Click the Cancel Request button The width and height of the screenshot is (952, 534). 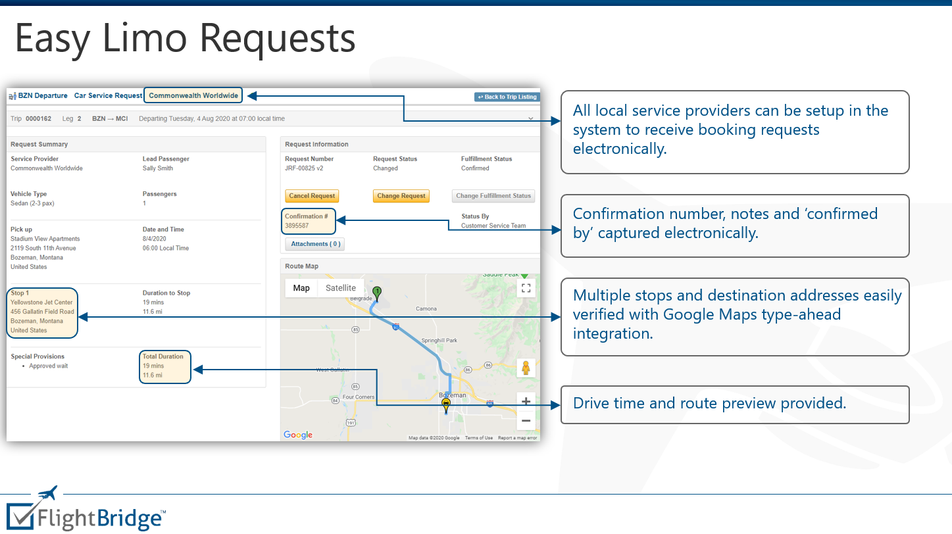312,196
